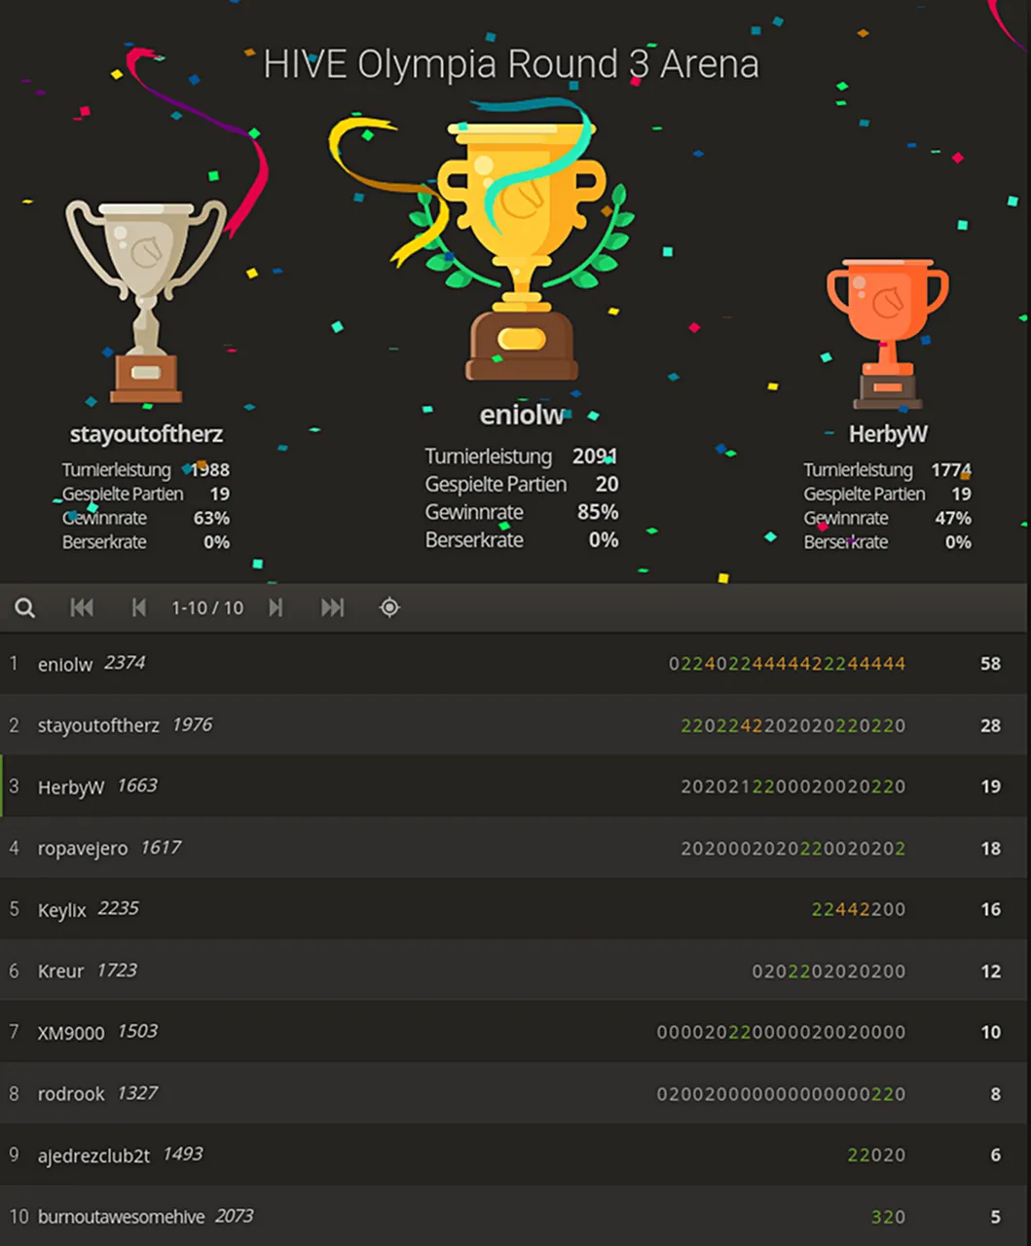1031x1246 pixels.
Task: Click Kreur's score sheet digits
Action: [828, 971]
